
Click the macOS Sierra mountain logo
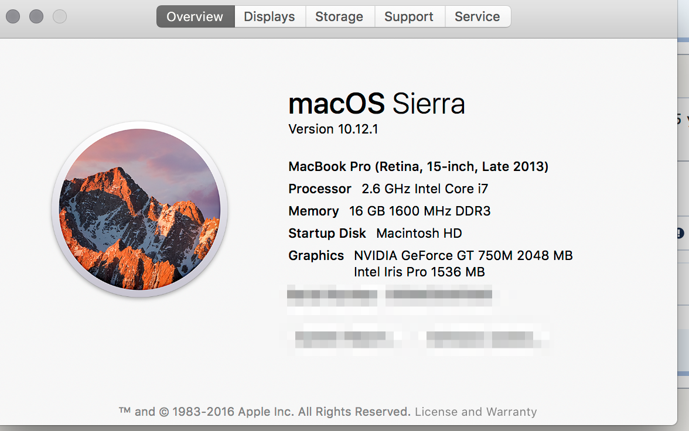[139, 209]
